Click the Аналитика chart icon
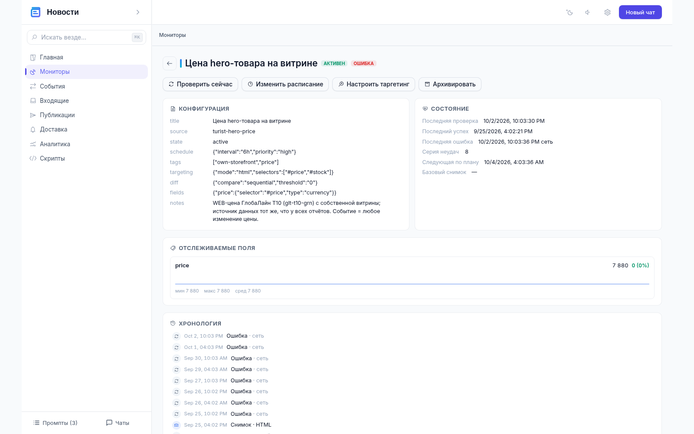 [x=33, y=144]
